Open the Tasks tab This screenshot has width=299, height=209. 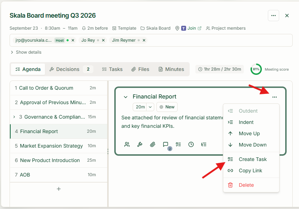point(112,69)
